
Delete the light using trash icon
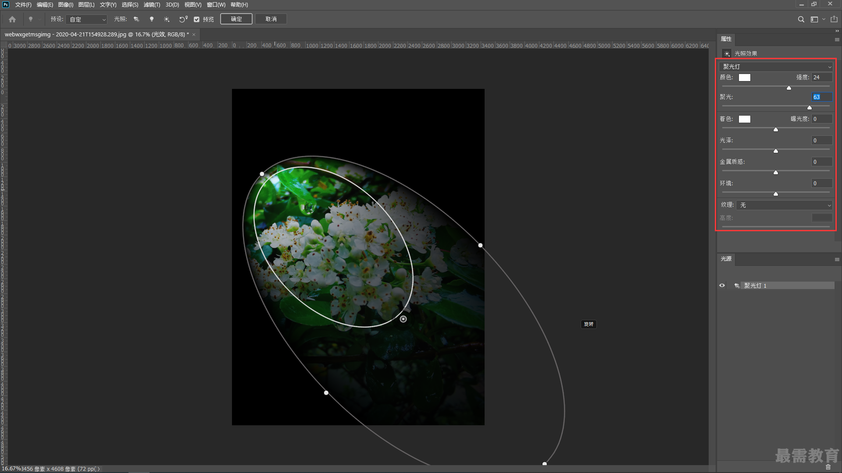pyautogui.click(x=828, y=467)
